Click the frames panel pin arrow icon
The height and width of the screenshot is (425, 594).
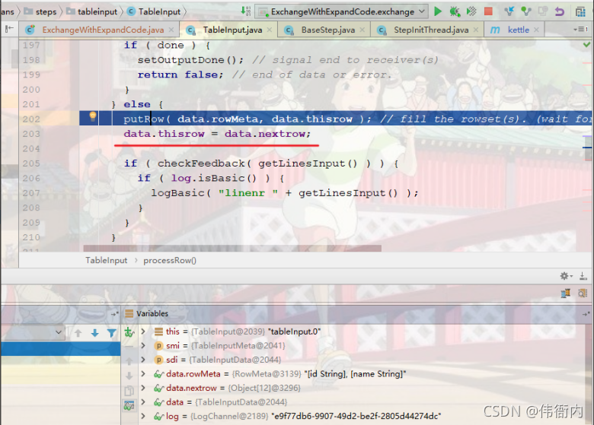[115, 314]
